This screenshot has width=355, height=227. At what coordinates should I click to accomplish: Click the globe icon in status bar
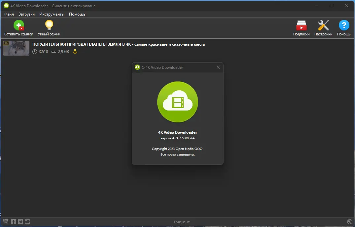pyautogui.click(x=350, y=222)
